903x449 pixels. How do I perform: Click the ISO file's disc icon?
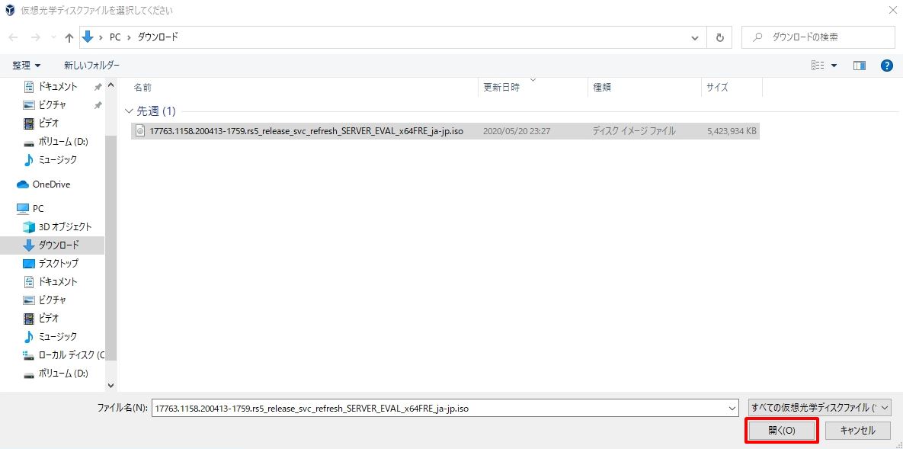[x=140, y=131]
